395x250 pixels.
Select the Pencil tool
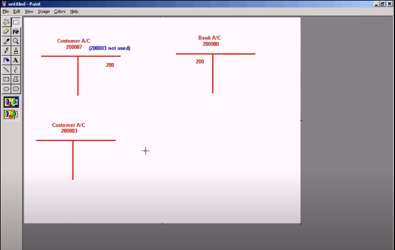point(6,51)
